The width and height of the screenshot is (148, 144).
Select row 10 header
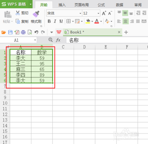pyautogui.click(x=5, y=103)
